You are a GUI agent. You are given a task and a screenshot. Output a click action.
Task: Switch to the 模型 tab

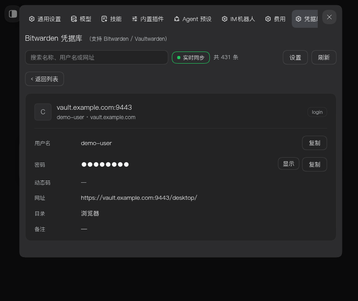tap(81, 19)
